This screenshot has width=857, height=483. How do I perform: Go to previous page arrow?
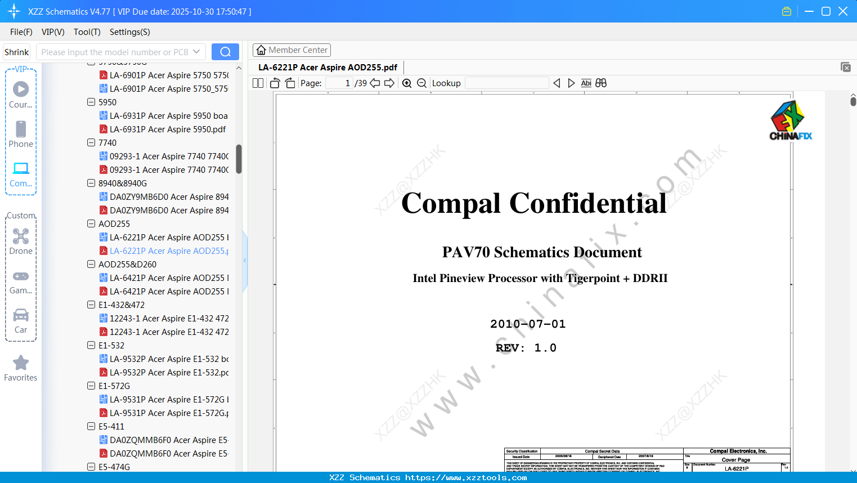point(375,83)
